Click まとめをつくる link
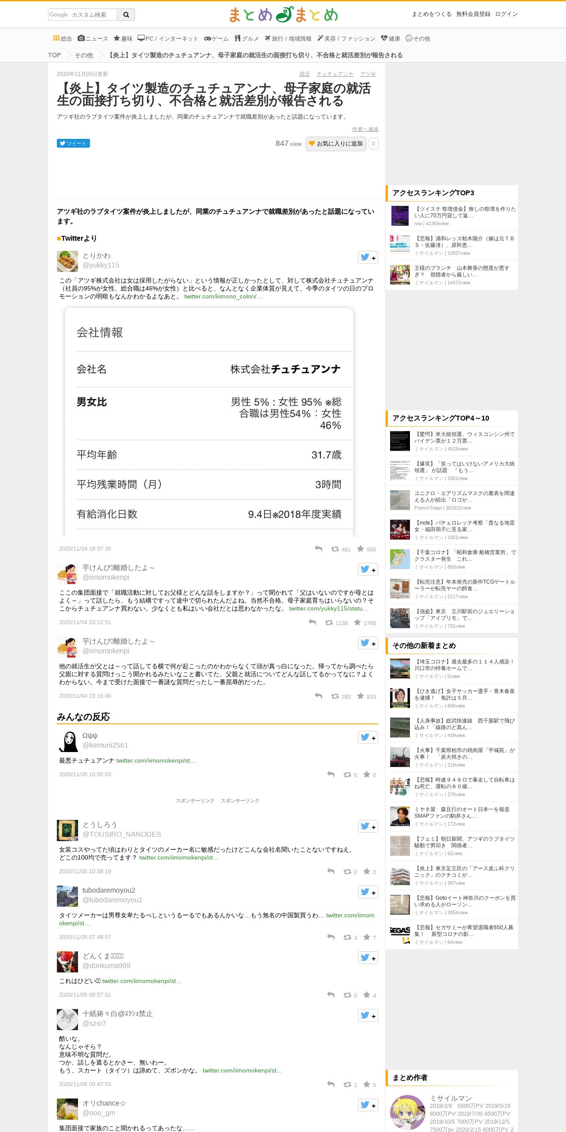The width and height of the screenshot is (566, 1132). pos(432,14)
